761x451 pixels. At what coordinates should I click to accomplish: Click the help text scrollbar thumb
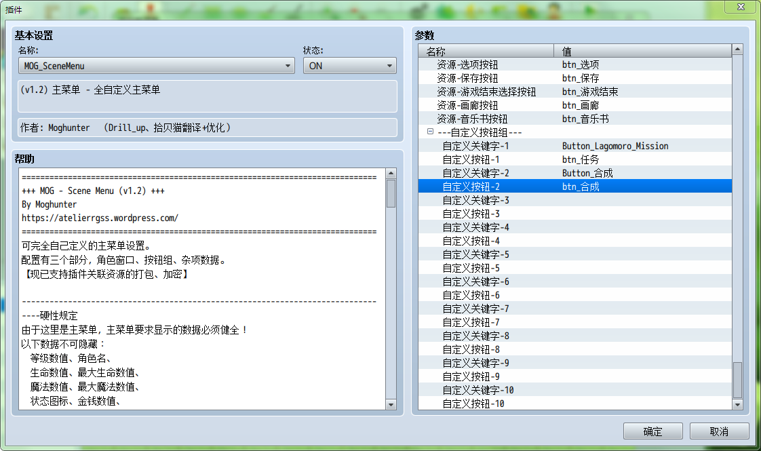[x=391, y=194]
